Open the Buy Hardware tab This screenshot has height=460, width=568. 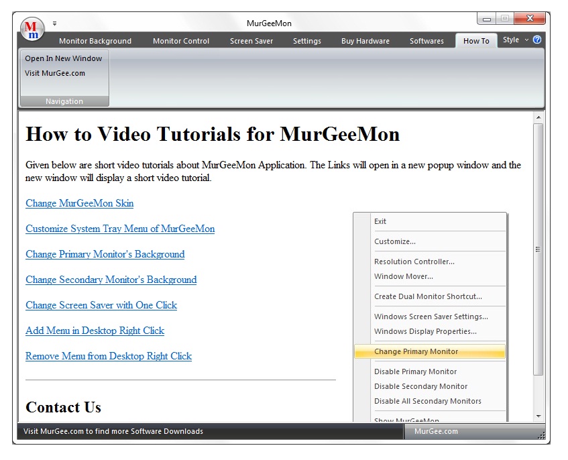[x=365, y=40]
